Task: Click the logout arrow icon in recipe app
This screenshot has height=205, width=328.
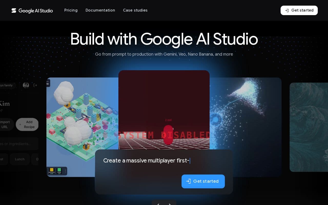Action: click(x=35, y=85)
